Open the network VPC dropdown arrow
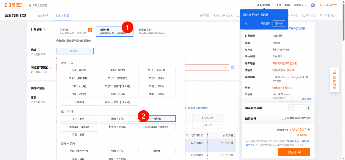Screen dimensions: 345x160 coord(226,67)
